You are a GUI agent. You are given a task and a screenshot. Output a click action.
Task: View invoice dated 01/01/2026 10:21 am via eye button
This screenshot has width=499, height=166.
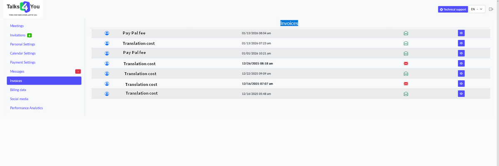461,53
